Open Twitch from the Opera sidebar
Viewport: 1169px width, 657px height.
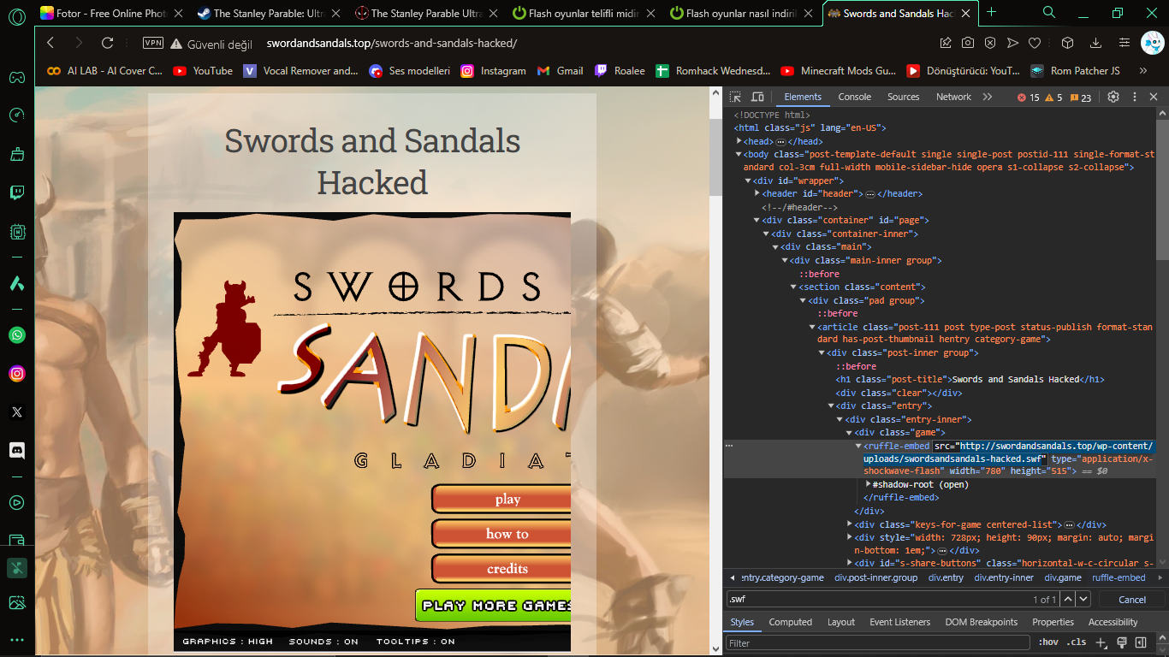pos(17,192)
